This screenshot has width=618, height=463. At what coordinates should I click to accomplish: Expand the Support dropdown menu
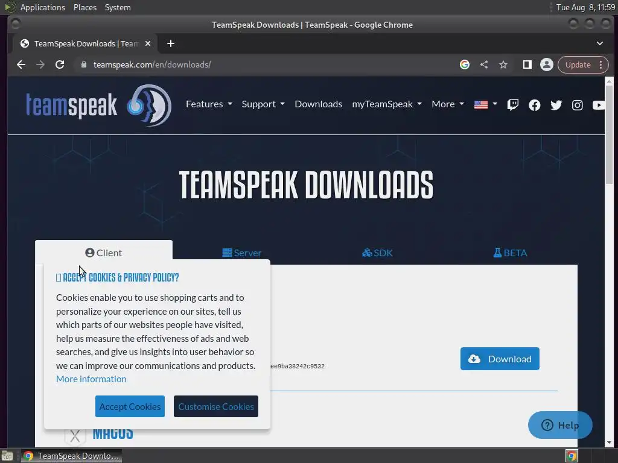(x=263, y=104)
